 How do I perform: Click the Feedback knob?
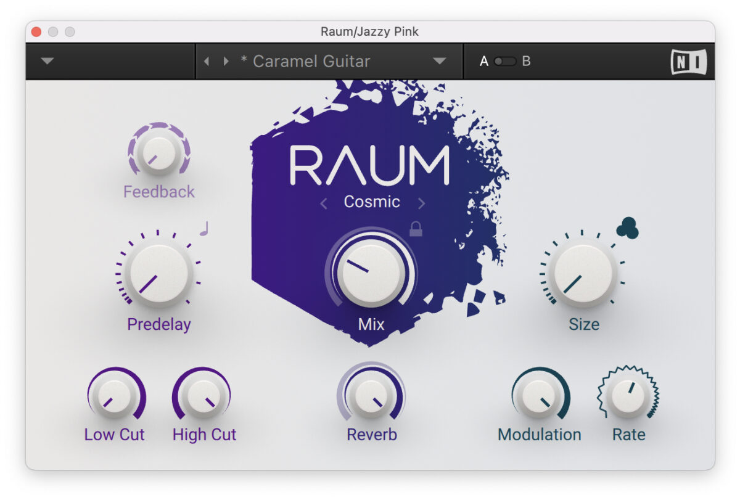coord(159,152)
